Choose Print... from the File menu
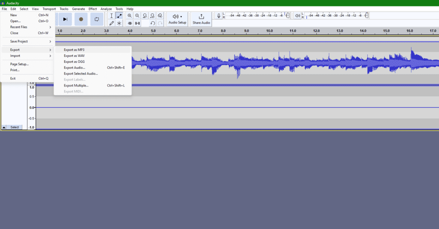The width and height of the screenshot is (439, 229). click(27, 70)
